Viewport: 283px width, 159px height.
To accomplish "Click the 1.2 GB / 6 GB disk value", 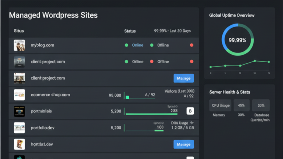I will pyautogui.click(x=183, y=128).
